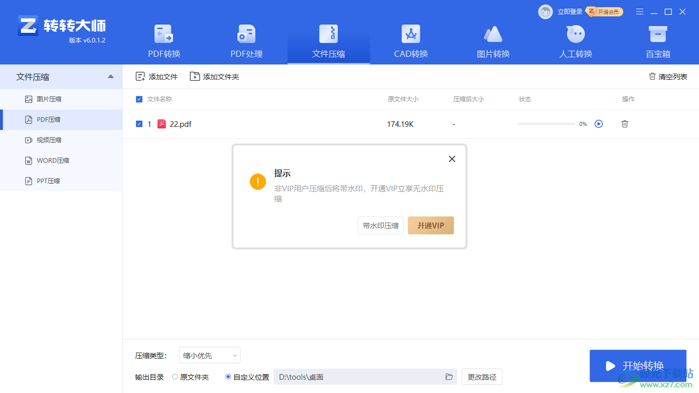This screenshot has height=393, width=699.
Task: Select the 自定义位置 radio button
Action: tap(228, 377)
